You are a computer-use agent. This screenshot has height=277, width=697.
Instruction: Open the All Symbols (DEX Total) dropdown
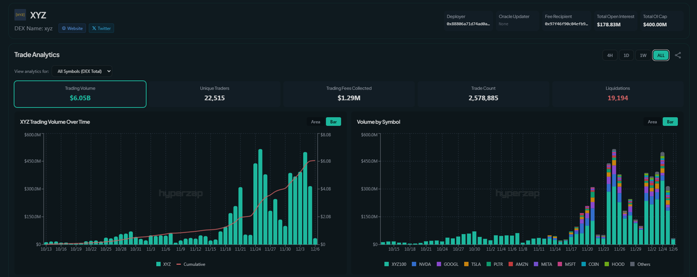click(x=82, y=71)
